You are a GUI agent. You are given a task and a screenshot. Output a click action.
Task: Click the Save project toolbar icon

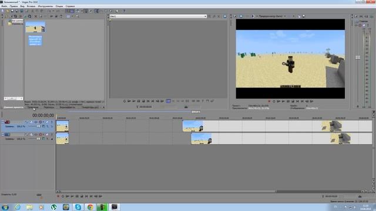[12, 11]
